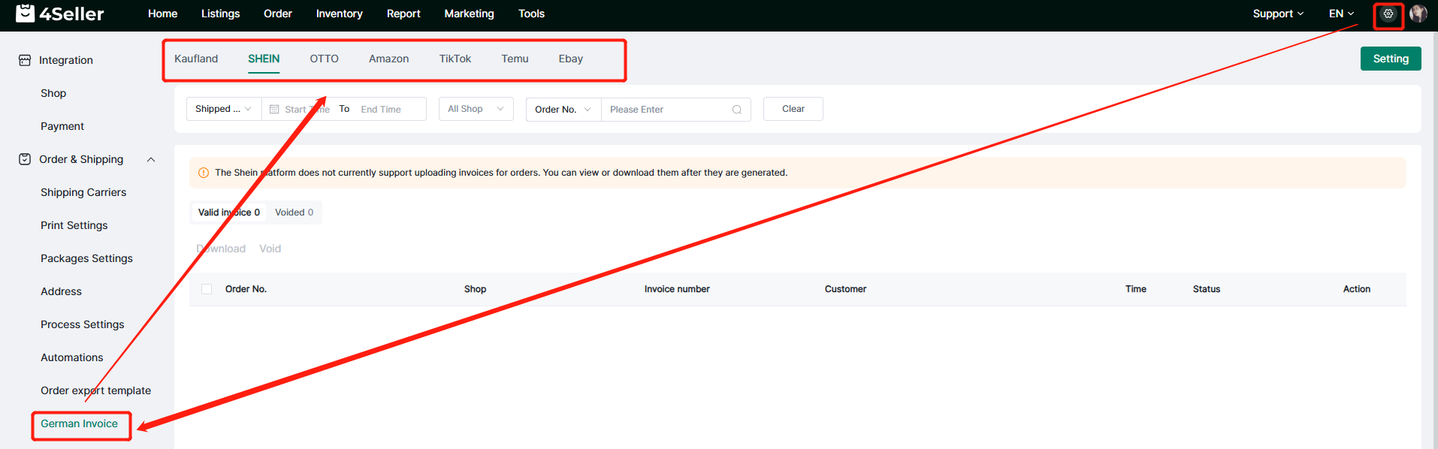Open the Shipped time type dropdown

(x=223, y=109)
